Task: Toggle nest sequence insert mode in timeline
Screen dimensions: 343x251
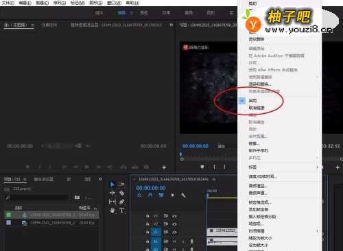Action: click(139, 195)
